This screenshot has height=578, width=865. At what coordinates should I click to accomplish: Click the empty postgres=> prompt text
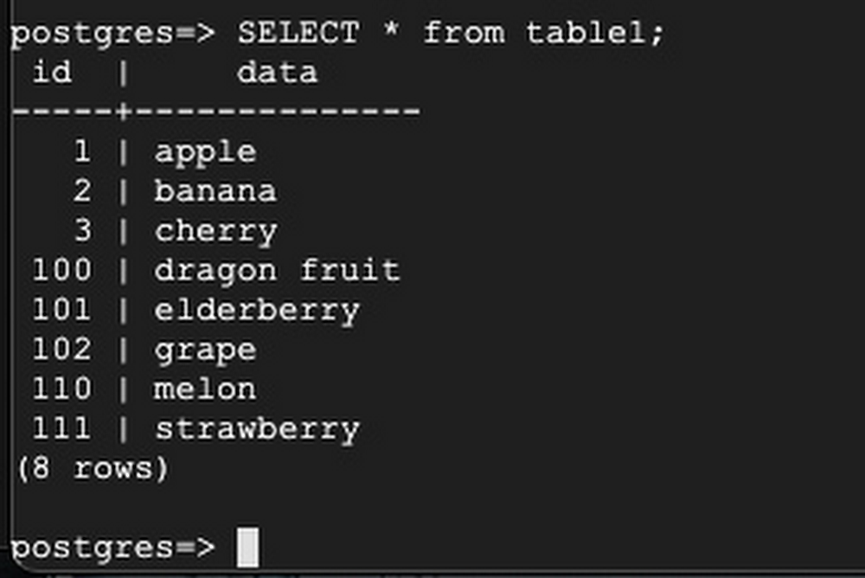[112, 548]
